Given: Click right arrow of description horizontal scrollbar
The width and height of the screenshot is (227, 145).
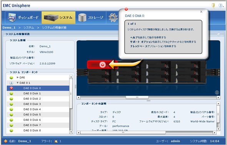Looking at the screenshot, I should (215, 133).
